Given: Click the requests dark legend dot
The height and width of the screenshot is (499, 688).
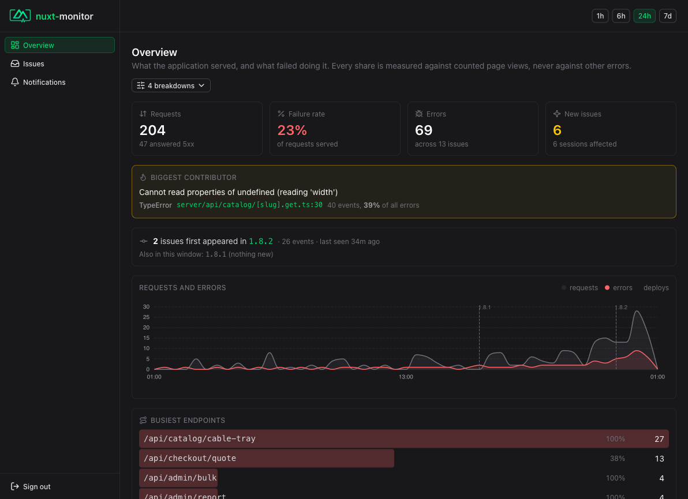Looking at the screenshot, I should pyautogui.click(x=564, y=288).
